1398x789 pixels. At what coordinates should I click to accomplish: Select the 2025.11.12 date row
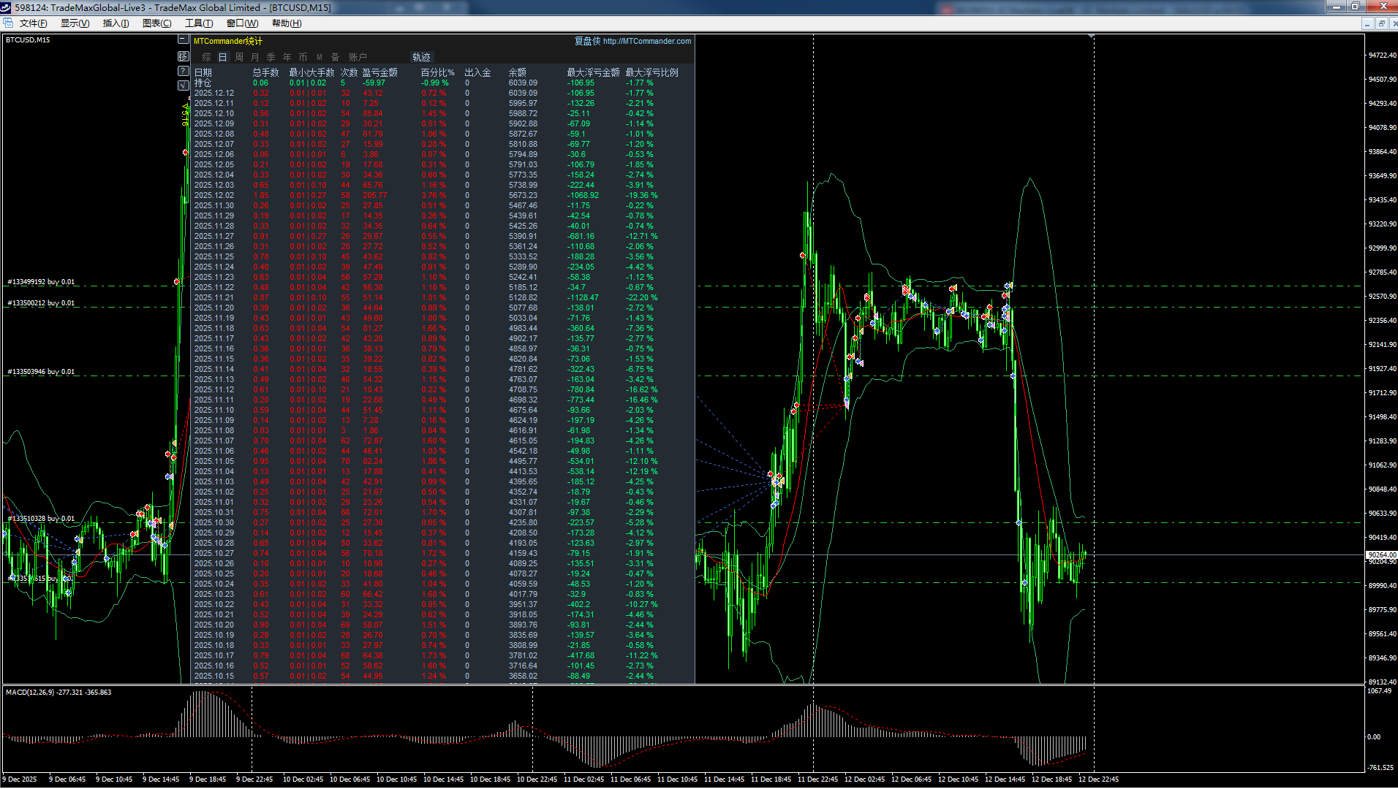(x=214, y=389)
